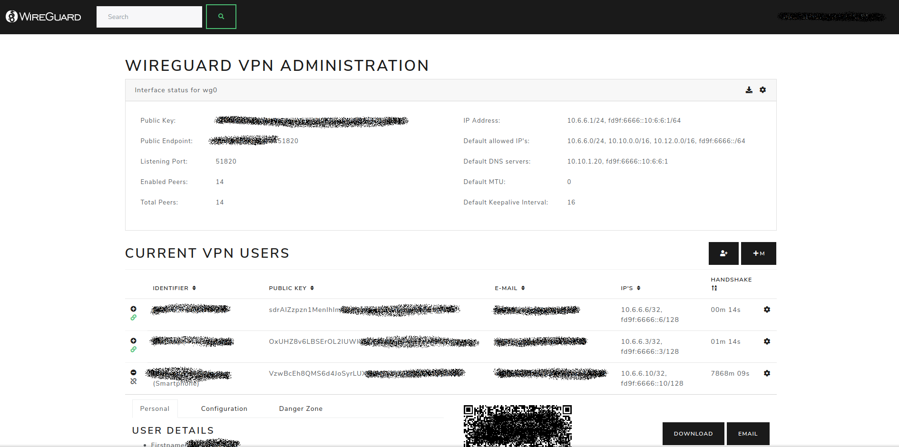
Task: Switch to the Configuration tab
Action: tap(224, 408)
